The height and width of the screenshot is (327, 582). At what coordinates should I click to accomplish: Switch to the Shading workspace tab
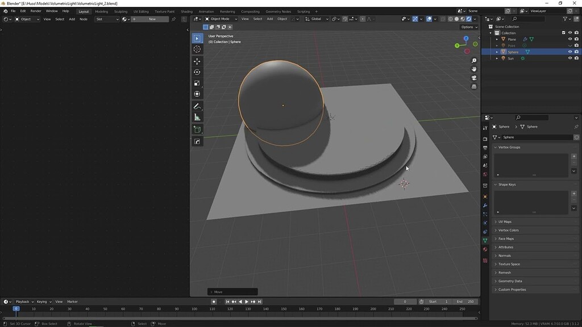pos(186,11)
